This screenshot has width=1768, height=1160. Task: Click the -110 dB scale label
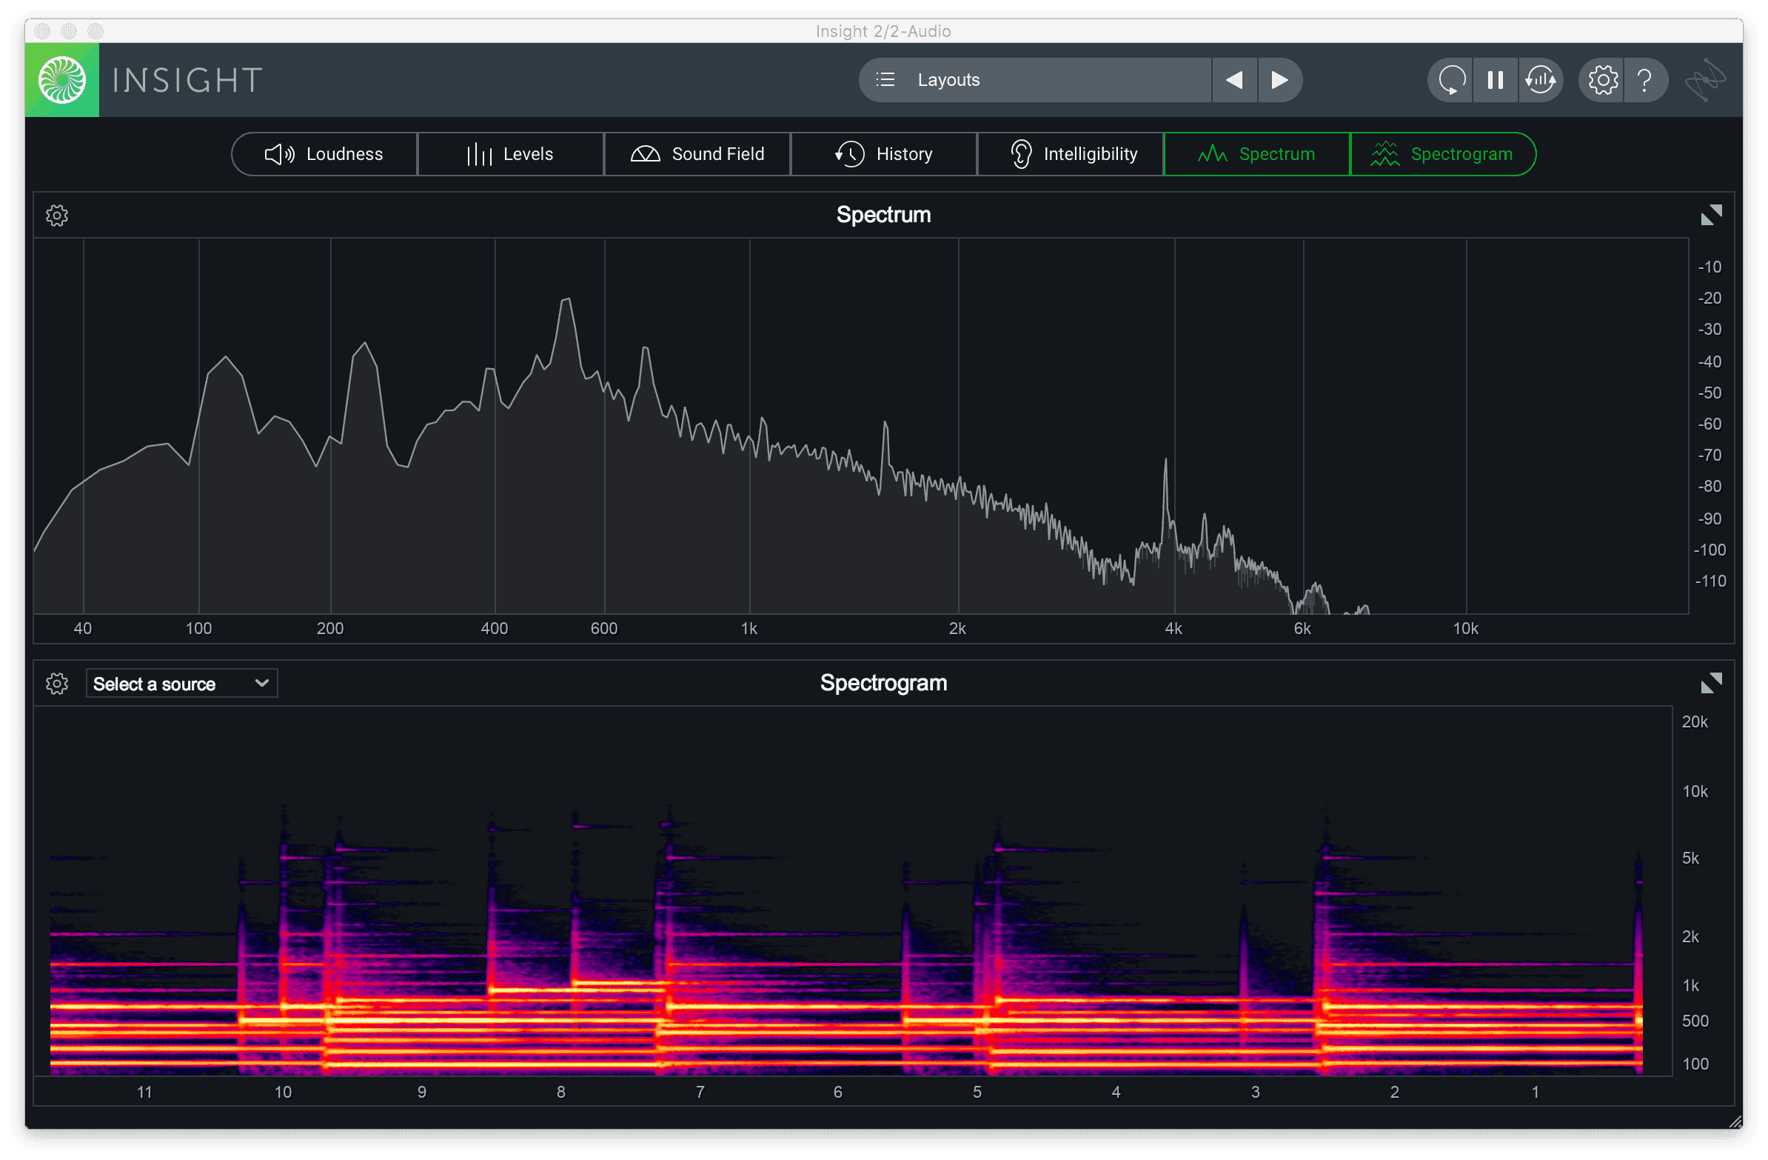click(x=1710, y=581)
